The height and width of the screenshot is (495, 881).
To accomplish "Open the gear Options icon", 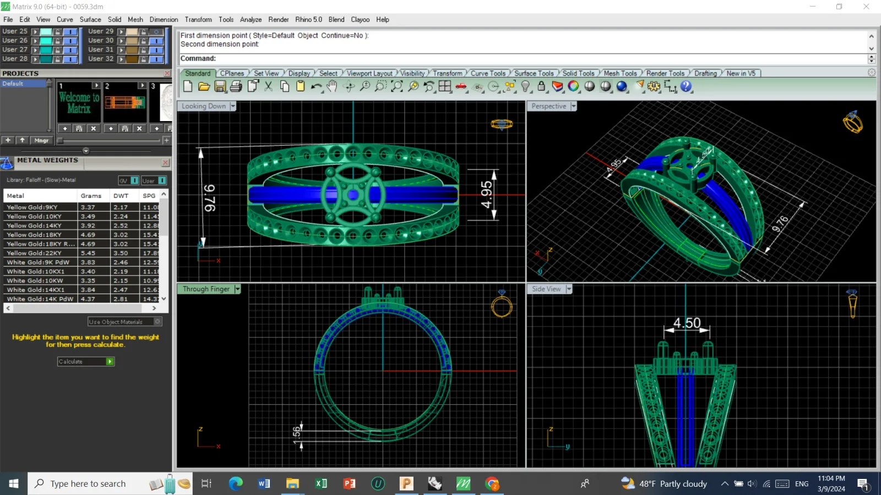I will pyautogui.click(x=654, y=86).
